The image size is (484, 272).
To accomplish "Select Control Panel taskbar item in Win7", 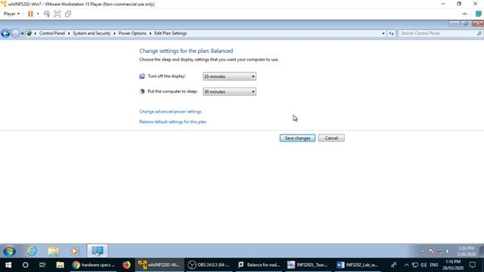I will (98, 251).
